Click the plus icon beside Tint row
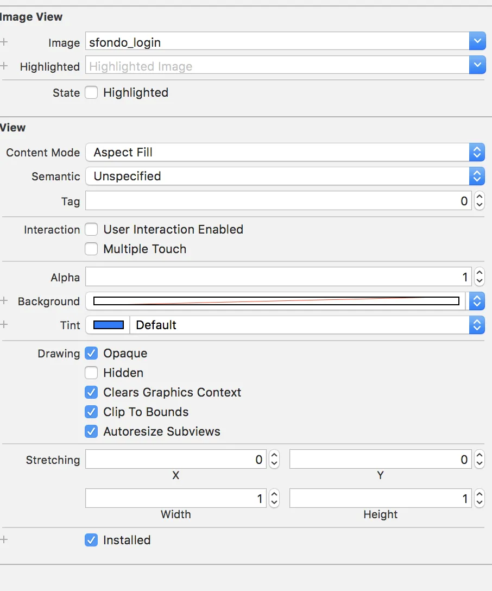The image size is (492, 591). tap(4, 324)
